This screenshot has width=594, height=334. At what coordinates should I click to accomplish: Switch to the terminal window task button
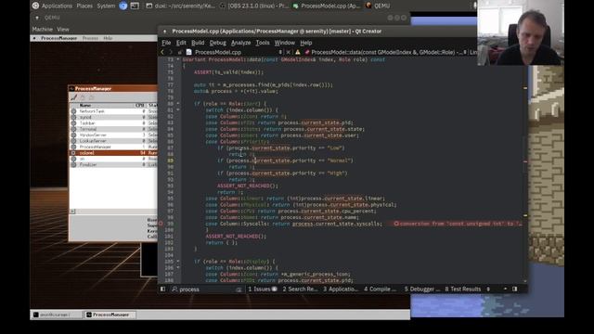(x=181, y=6)
